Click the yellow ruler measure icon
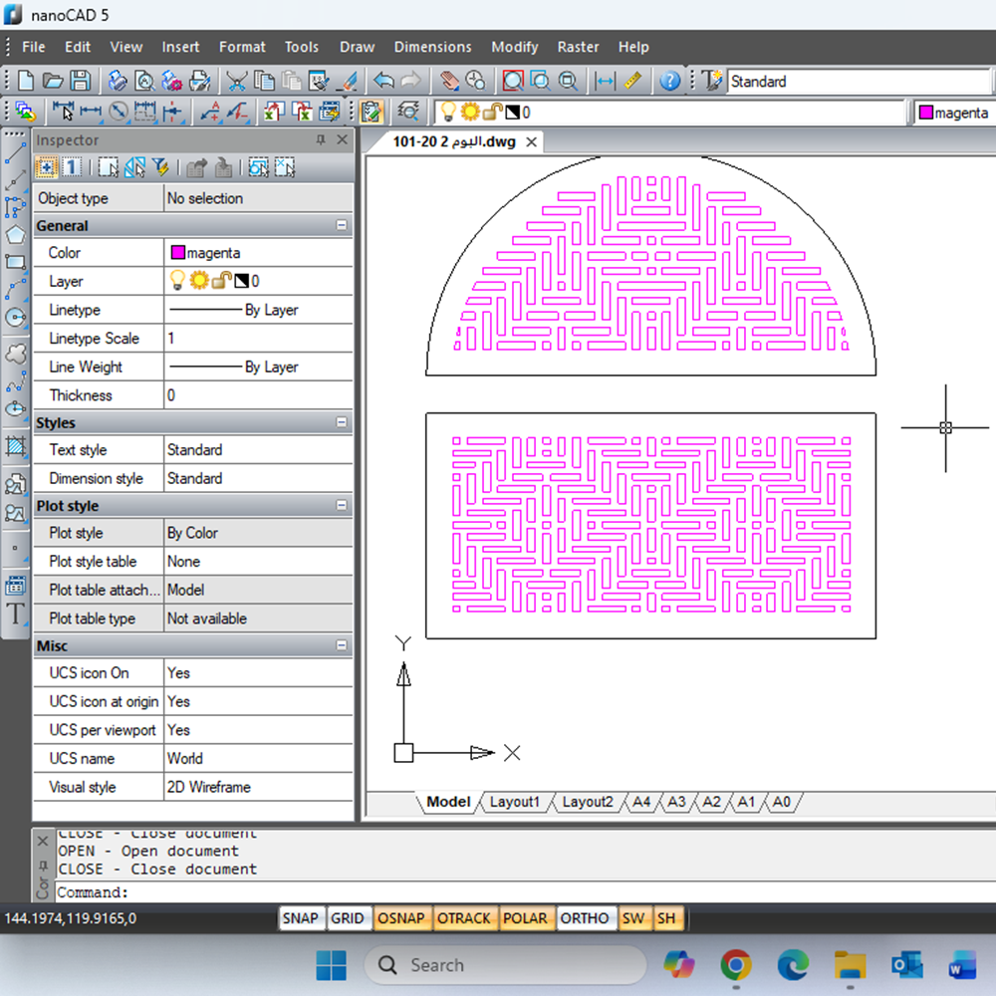The height and width of the screenshot is (996, 996). [x=632, y=82]
